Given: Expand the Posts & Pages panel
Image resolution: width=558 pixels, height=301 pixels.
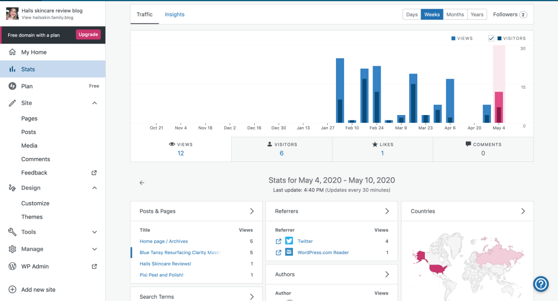Looking at the screenshot, I should click(251, 211).
